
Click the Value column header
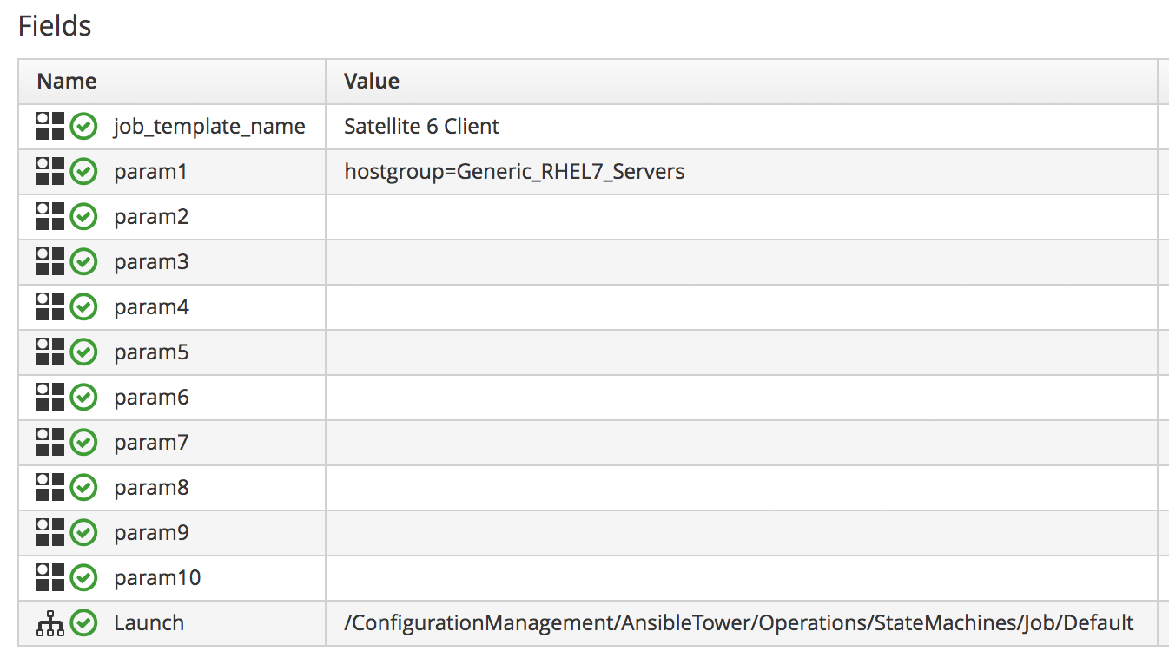pyautogui.click(x=372, y=82)
